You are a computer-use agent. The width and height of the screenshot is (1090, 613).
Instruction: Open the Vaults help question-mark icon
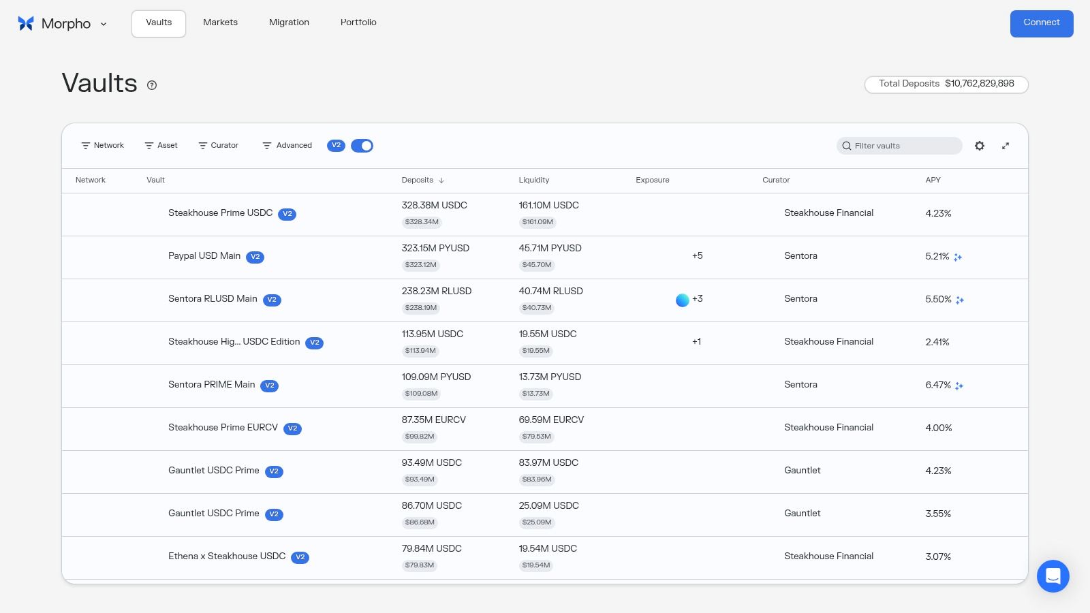pyautogui.click(x=152, y=85)
